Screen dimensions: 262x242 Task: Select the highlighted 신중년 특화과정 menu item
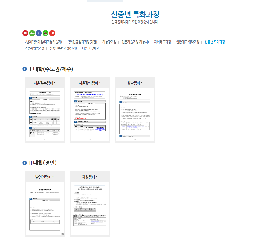point(215,42)
